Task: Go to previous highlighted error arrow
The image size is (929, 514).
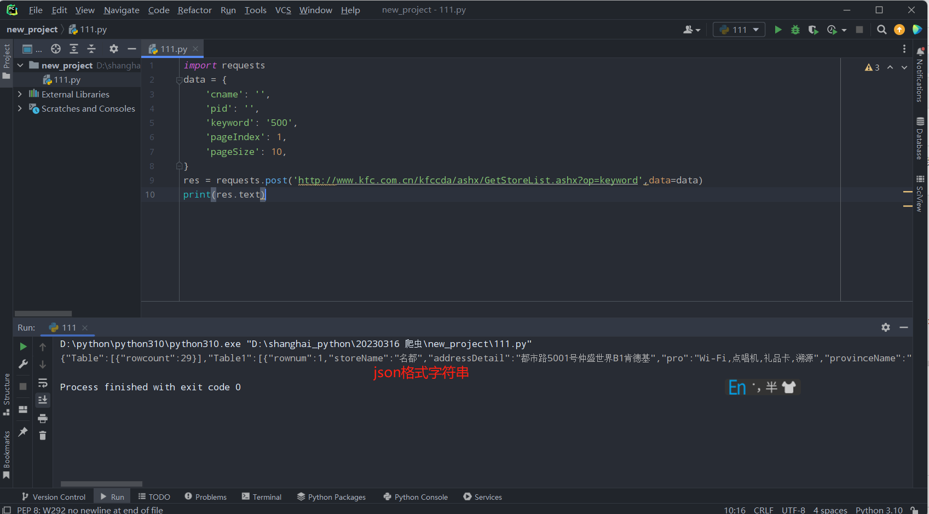Action: pos(890,67)
